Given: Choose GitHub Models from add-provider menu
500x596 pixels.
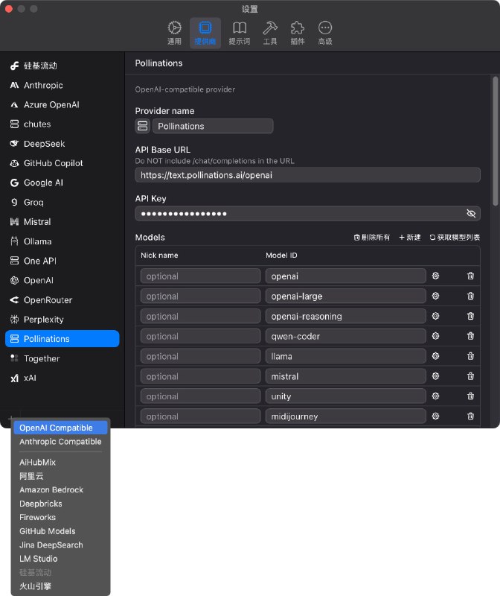Looking at the screenshot, I should (x=60, y=531).
